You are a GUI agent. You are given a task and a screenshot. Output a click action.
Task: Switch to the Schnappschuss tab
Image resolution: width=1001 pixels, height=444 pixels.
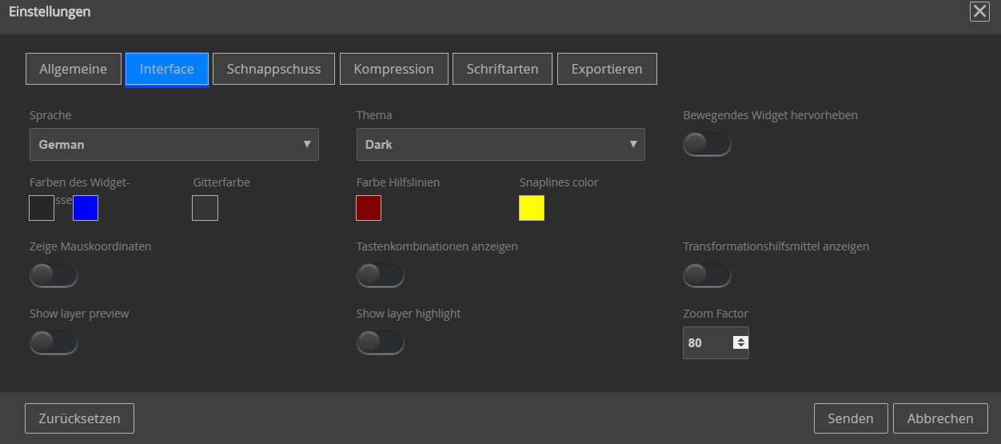coord(273,69)
